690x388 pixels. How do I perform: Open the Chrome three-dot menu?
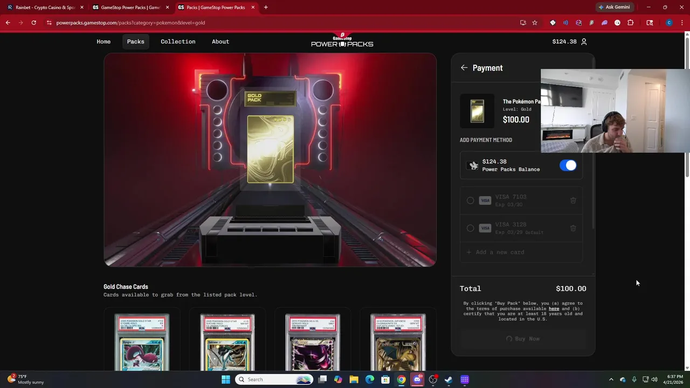tap(682, 23)
